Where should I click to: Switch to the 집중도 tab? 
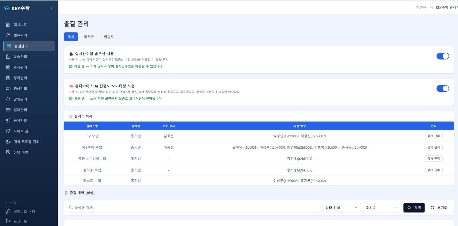pos(109,37)
